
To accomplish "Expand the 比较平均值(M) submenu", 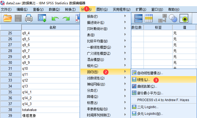I will click(x=105, y=41).
